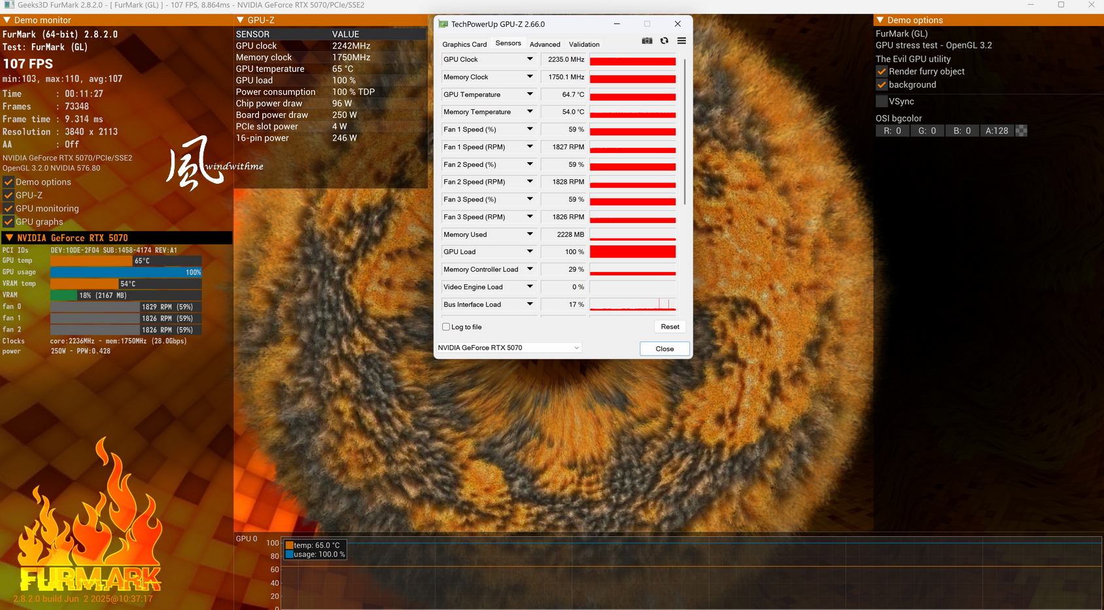Switch to the Graphics Card tab
The image size is (1104, 610).
(464, 44)
